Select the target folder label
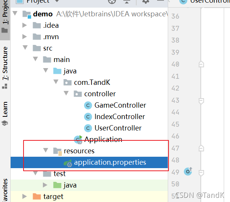The height and width of the screenshot is (202, 230). click(54, 197)
